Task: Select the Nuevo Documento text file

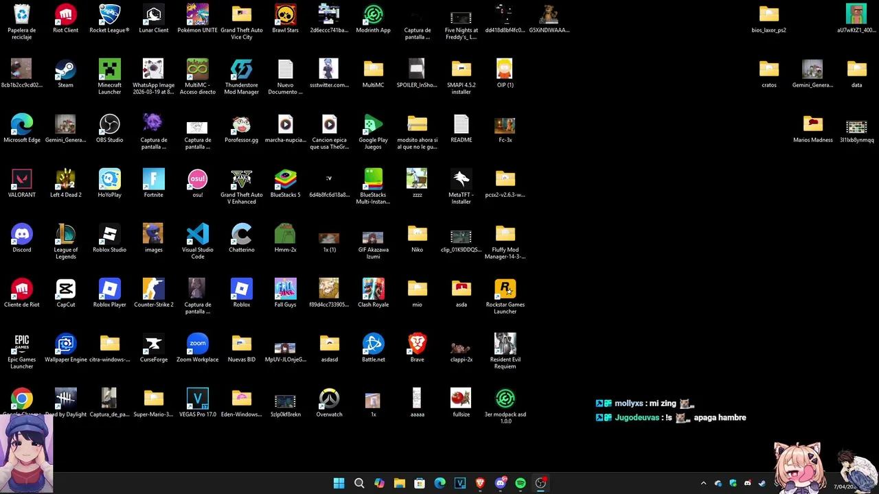Action: [x=285, y=77]
